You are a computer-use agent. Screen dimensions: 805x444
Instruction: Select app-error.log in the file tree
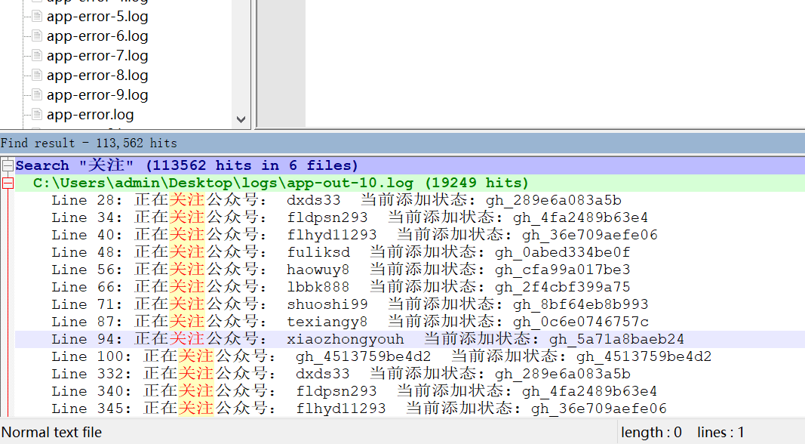click(90, 114)
